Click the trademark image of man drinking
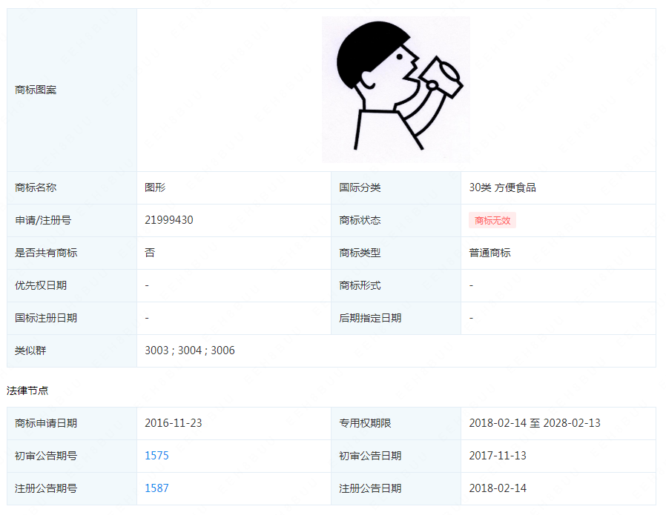This screenshot has height=515, width=666. [x=396, y=90]
